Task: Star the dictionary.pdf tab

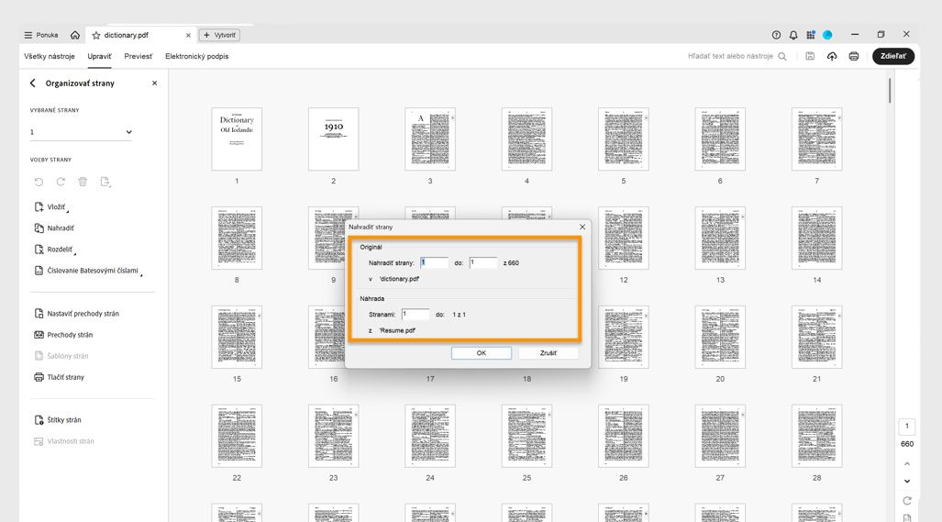Action: (x=96, y=36)
